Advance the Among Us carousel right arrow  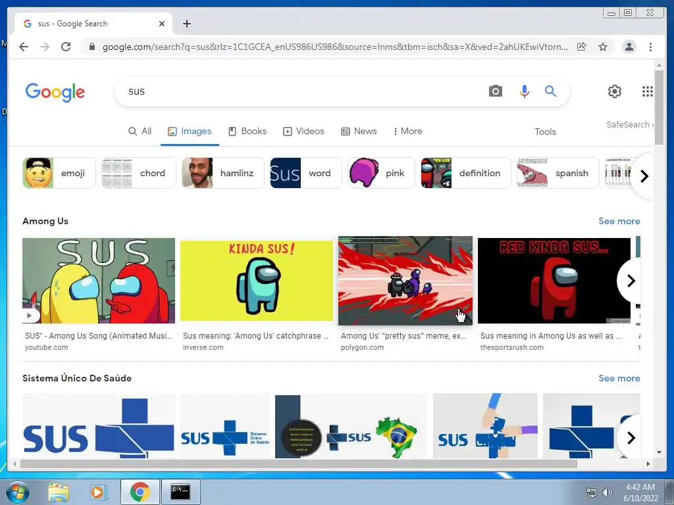[631, 281]
